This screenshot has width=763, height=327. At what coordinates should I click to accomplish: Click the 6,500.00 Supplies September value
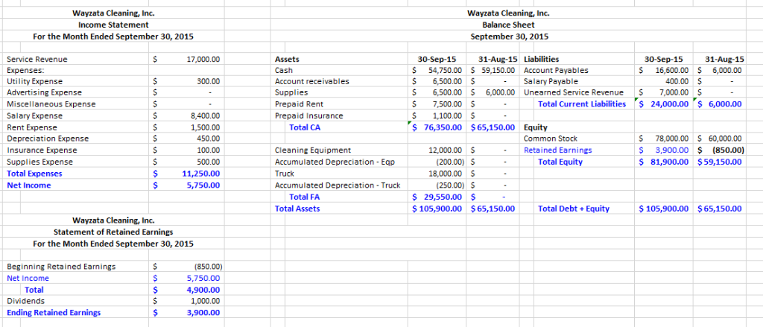(447, 92)
